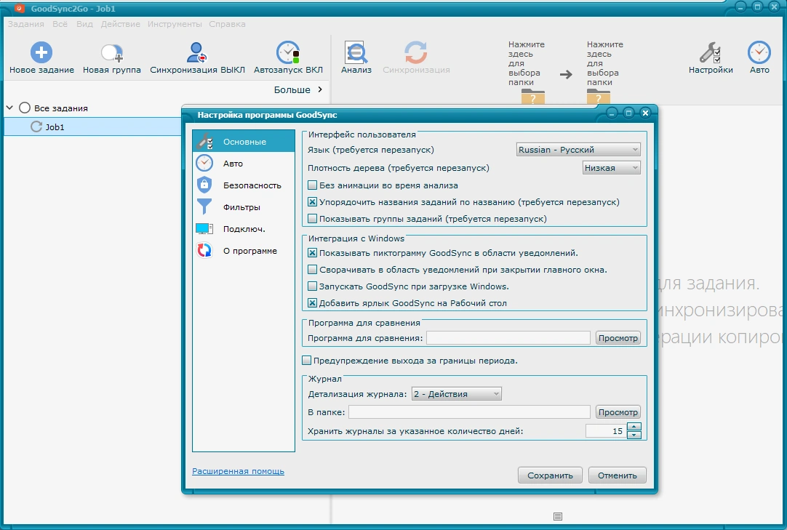Toggle Синхронизация ВЫКЛ toolbar icon

tap(196, 52)
